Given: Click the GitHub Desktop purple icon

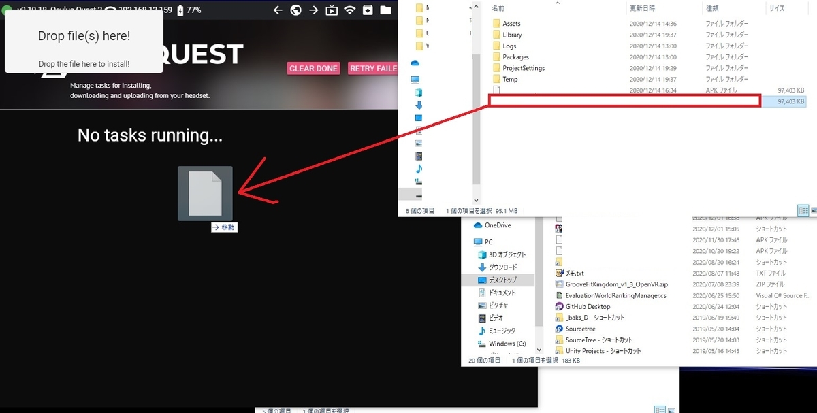Looking at the screenshot, I should [559, 307].
